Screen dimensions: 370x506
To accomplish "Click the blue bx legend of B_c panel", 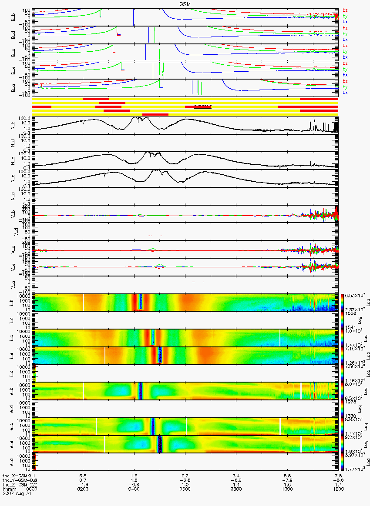I will (x=345, y=57).
